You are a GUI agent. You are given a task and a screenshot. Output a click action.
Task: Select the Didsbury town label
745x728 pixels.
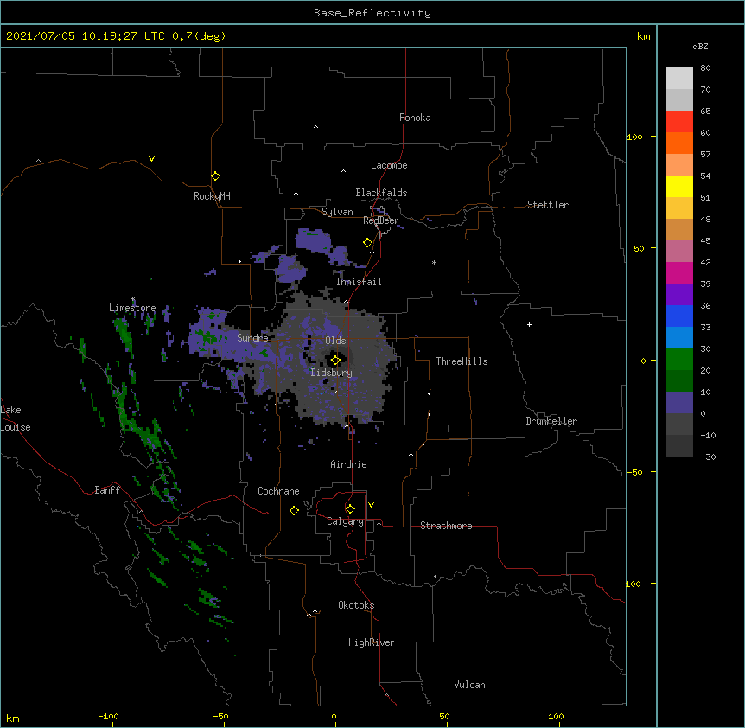[x=332, y=373]
